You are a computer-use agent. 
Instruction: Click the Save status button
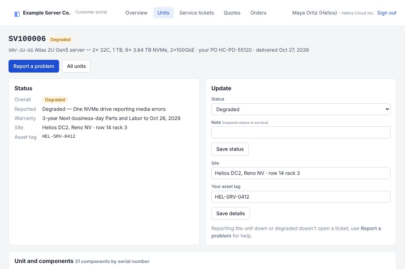pyautogui.click(x=230, y=149)
